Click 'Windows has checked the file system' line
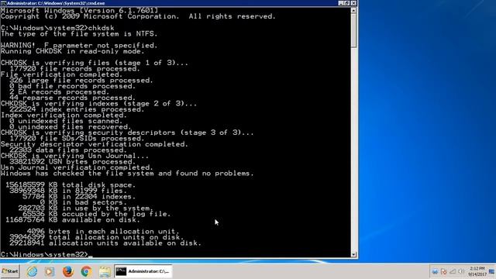 click(x=127, y=174)
